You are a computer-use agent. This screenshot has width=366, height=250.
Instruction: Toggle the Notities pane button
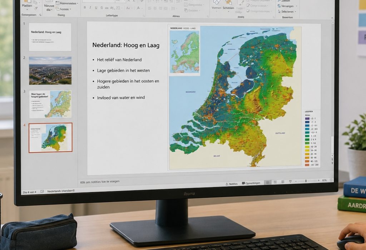[x=231, y=184]
